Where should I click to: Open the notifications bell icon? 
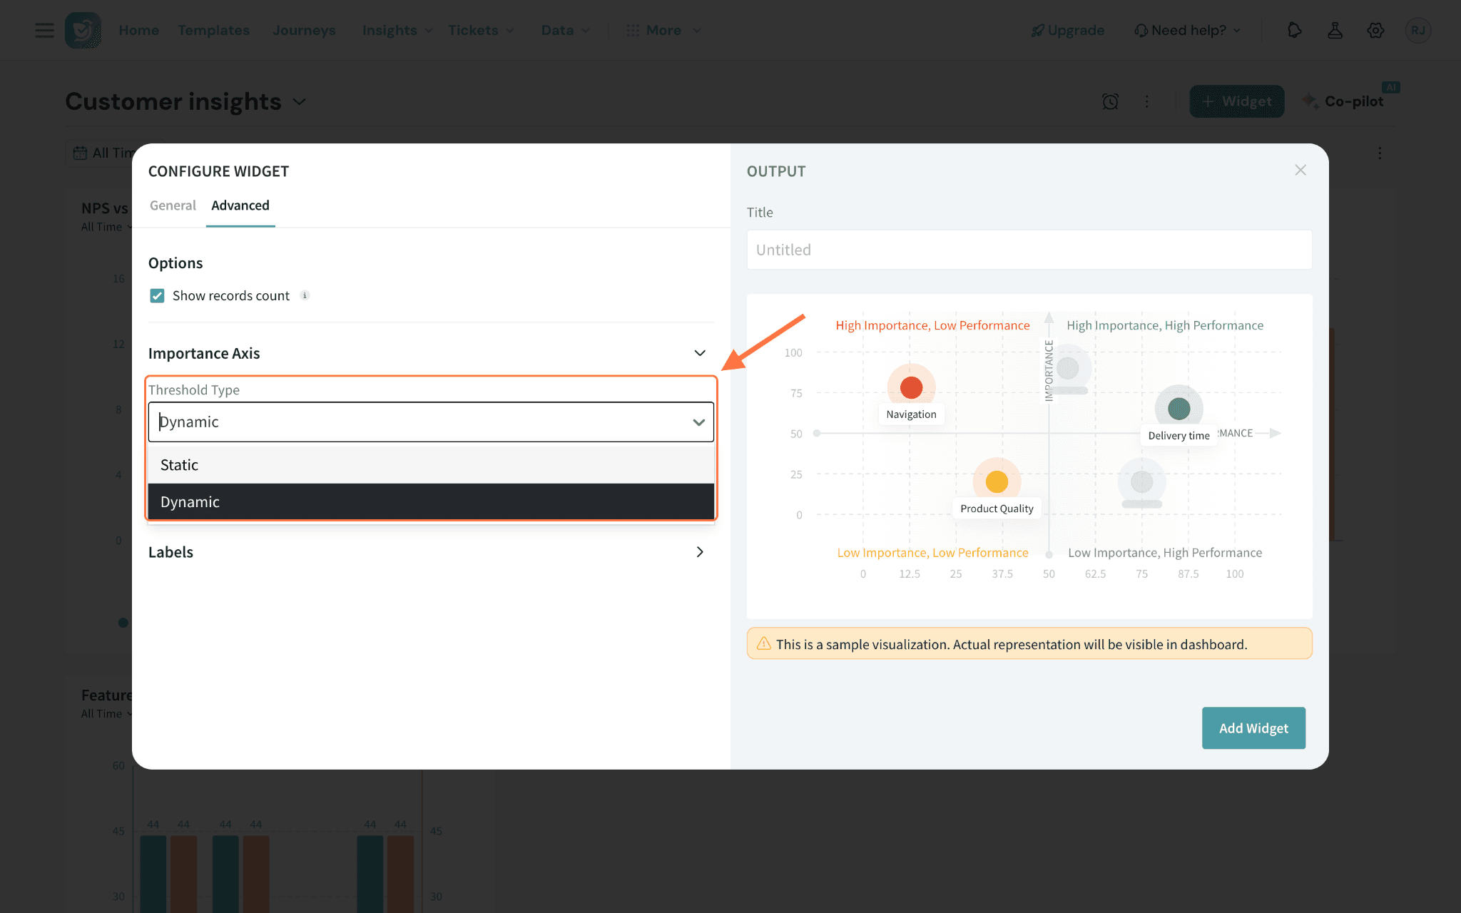tap(1294, 30)
